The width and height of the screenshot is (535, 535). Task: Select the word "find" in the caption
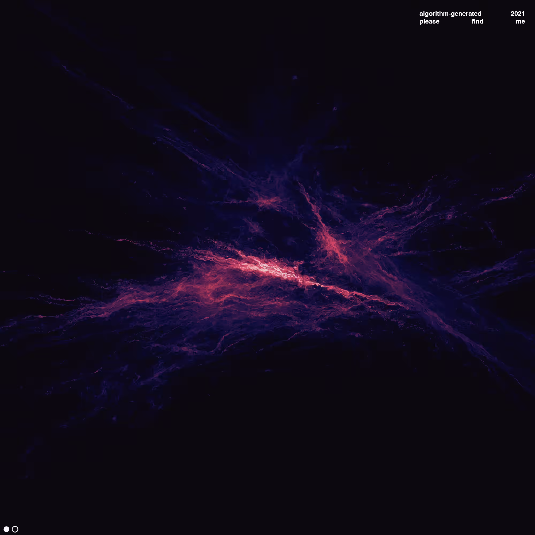477,21
